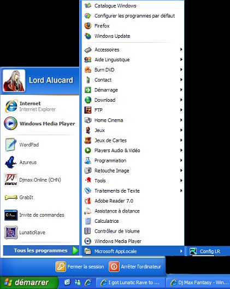The image size is (230, 289).
Task: Click the Lord Alucard user avatar picture
Action: (14, 80)
